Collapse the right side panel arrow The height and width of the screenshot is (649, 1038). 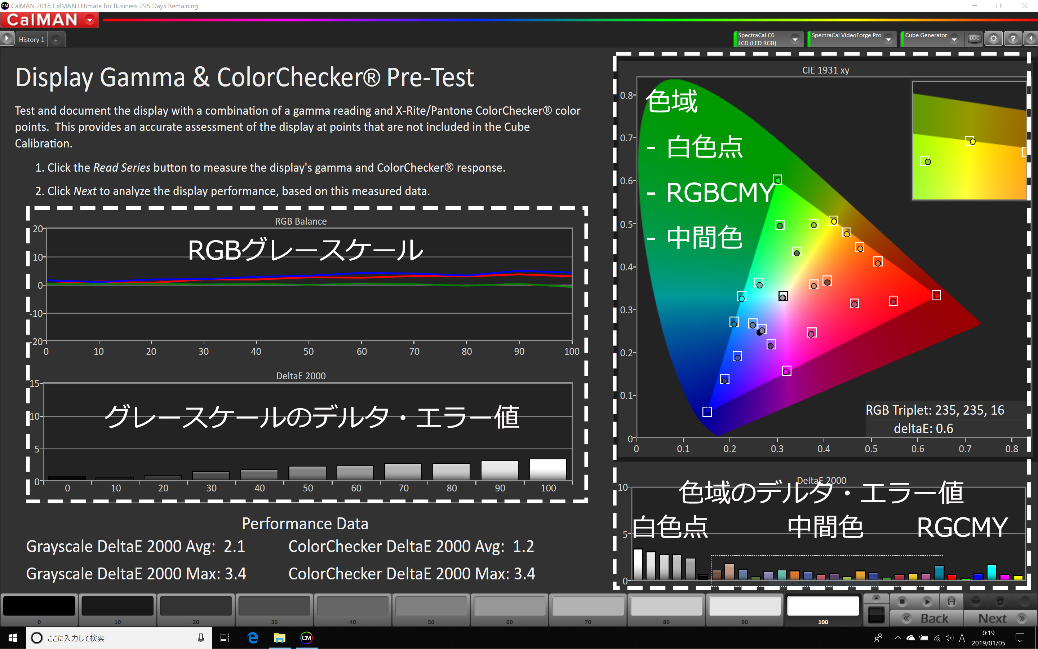(1031, 39)
